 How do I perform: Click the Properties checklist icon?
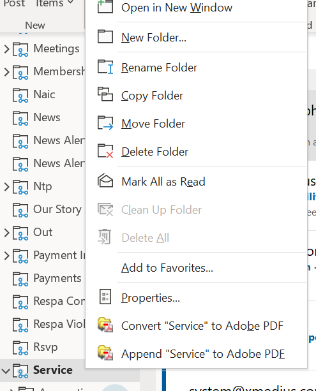(x=105, y=297)
